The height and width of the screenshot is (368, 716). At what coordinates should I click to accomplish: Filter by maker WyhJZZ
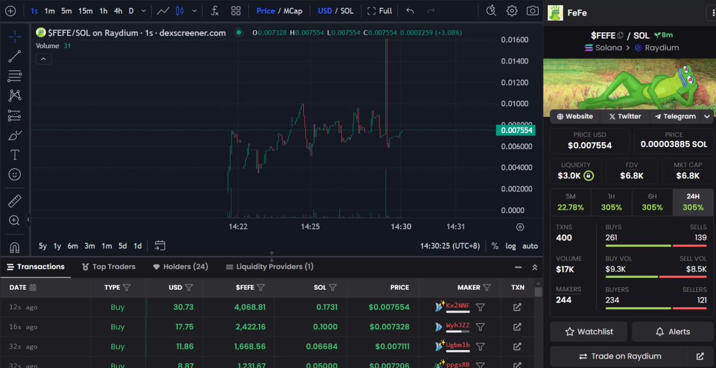tap(480, 327)
